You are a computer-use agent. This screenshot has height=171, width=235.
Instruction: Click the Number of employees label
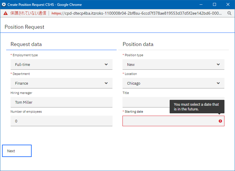[26, 112]
